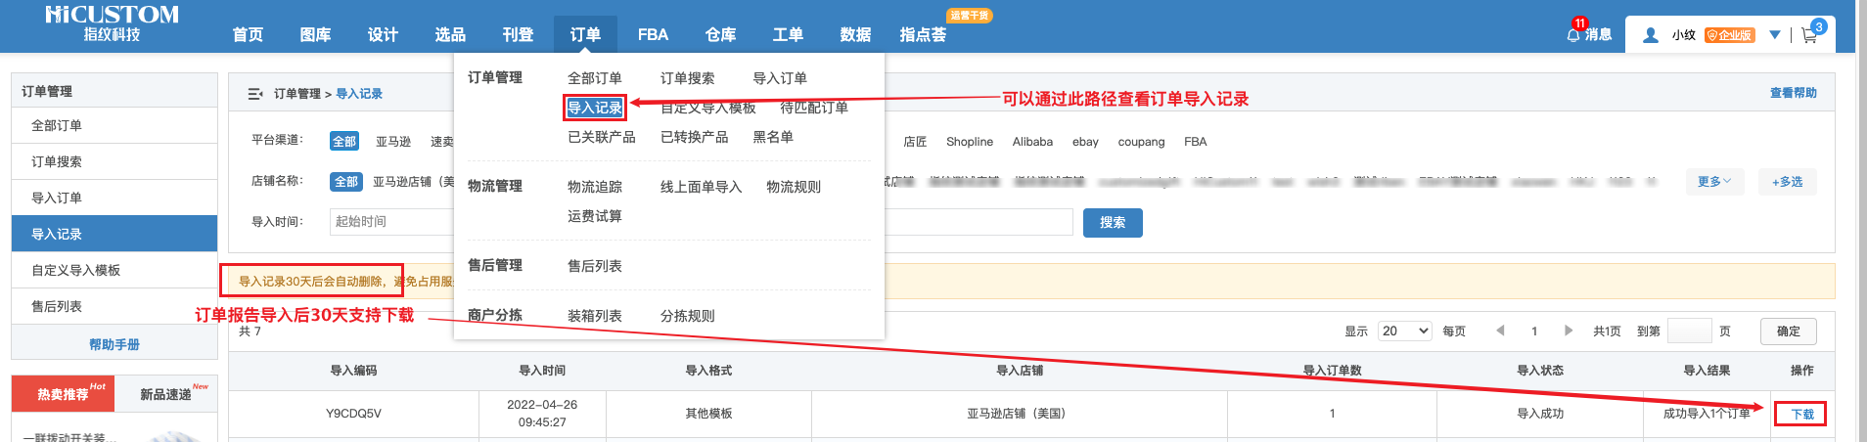The image size is (1867, 442).
Task: Click 下载 link for record Y9CDQ5V
Action: (1801, 415)
